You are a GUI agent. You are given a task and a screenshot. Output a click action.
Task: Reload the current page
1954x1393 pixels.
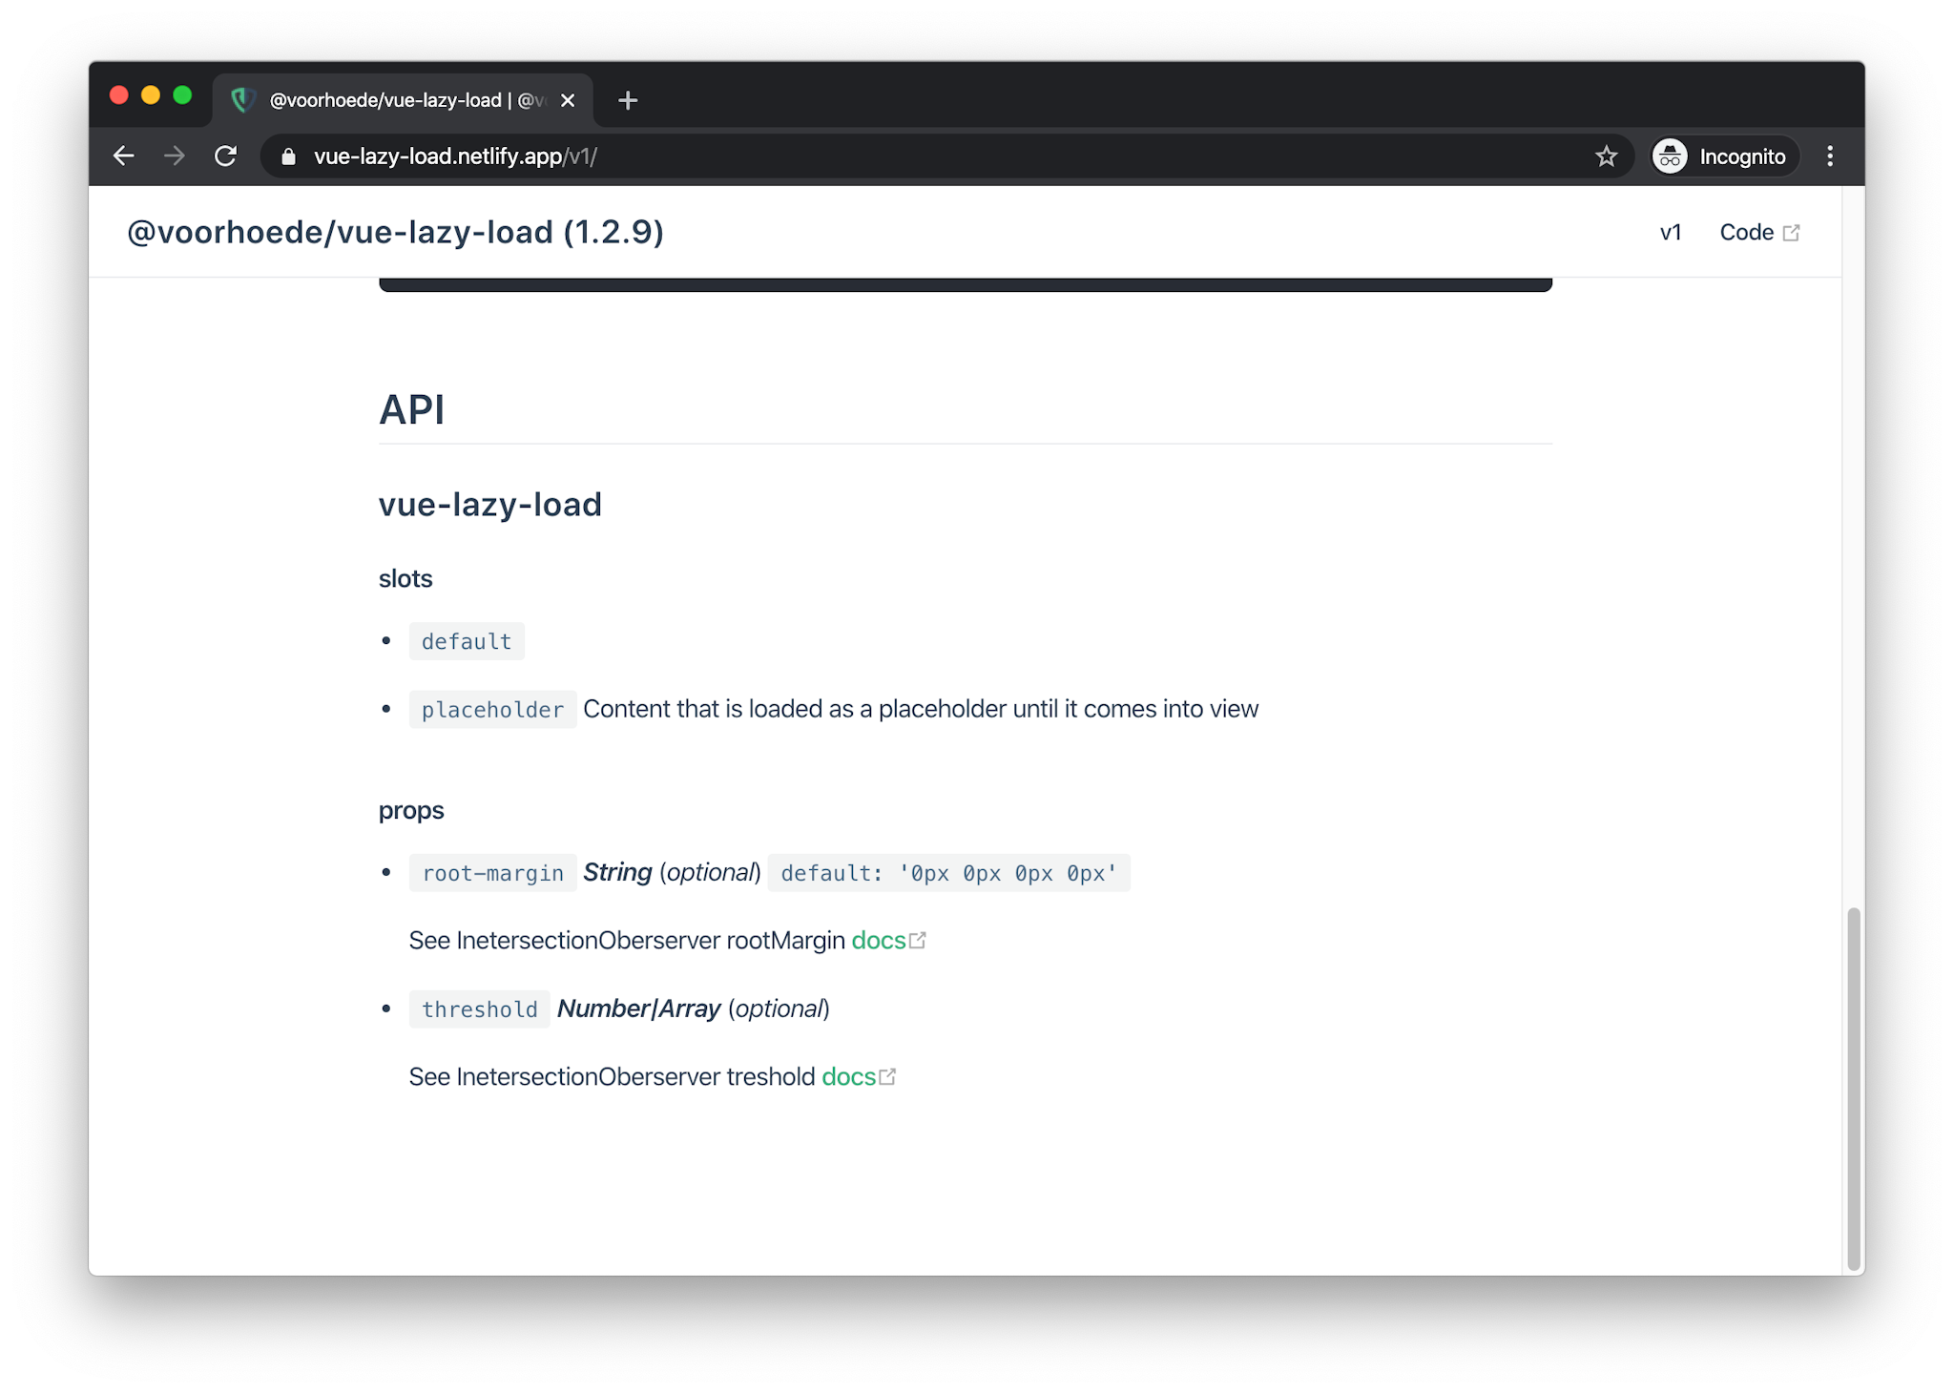pos(225,156)
